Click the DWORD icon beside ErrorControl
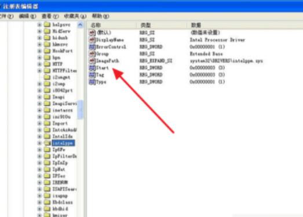 tap(92, 47)
